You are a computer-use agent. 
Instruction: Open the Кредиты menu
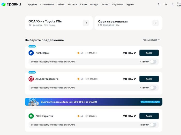[32, 4]
